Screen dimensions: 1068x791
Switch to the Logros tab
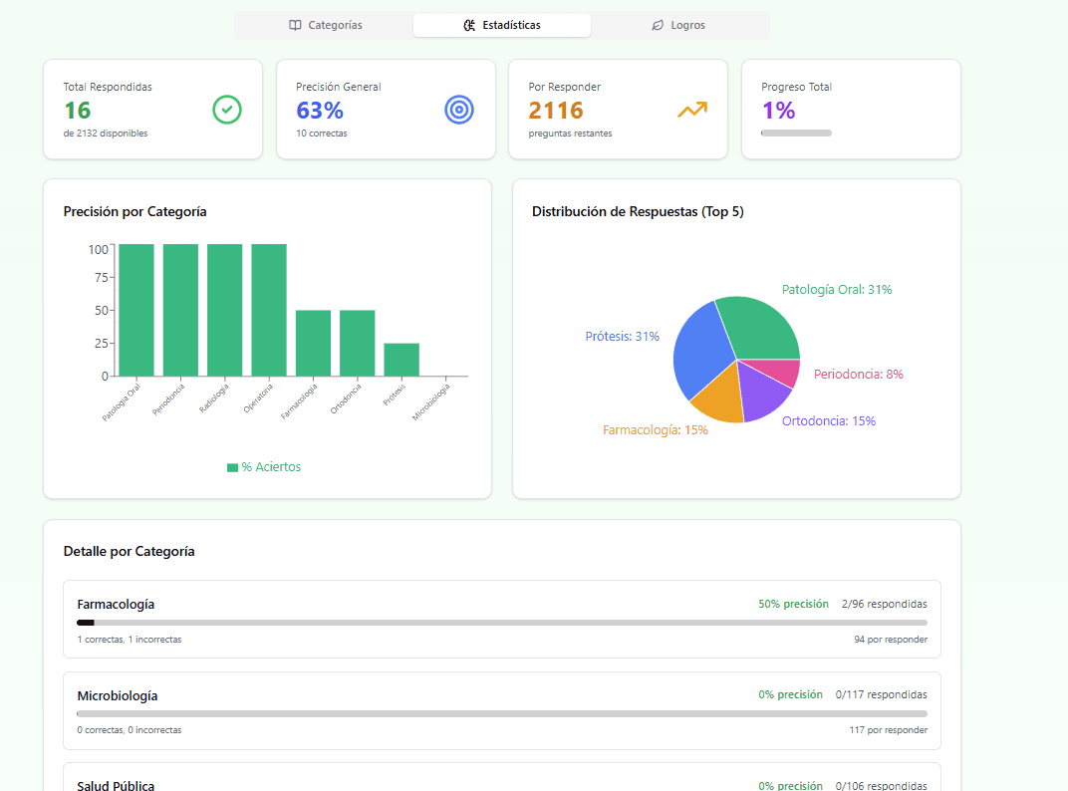(x=678, y=25)
